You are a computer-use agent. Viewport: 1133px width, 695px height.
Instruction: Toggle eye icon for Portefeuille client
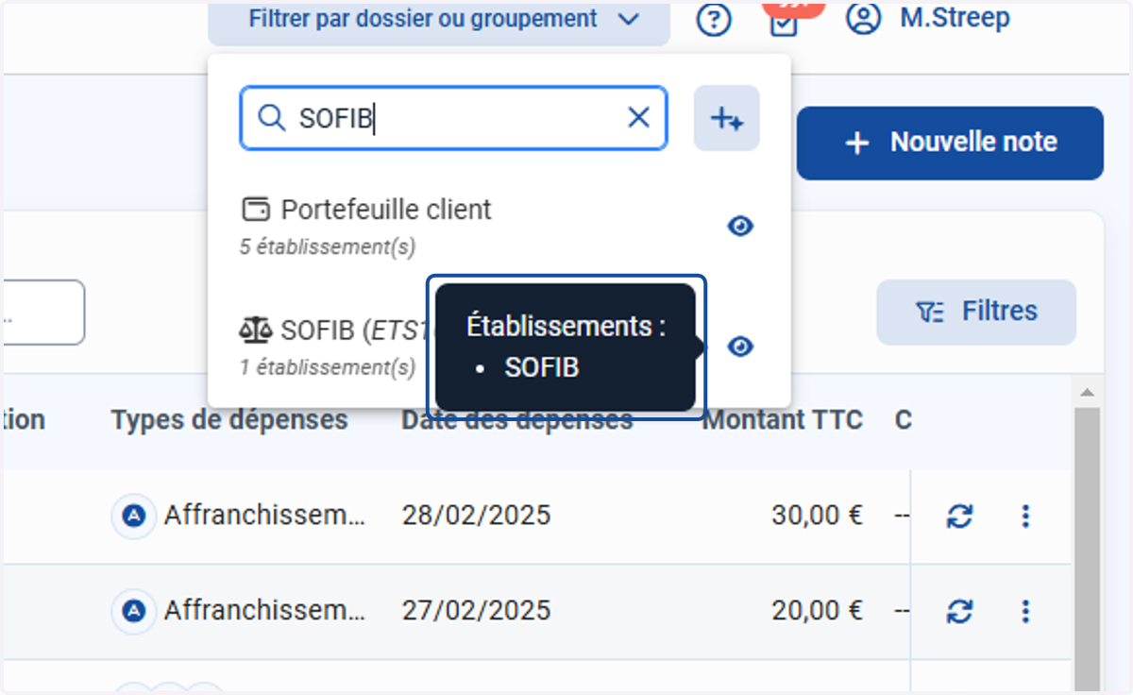[x=741, y=227]
